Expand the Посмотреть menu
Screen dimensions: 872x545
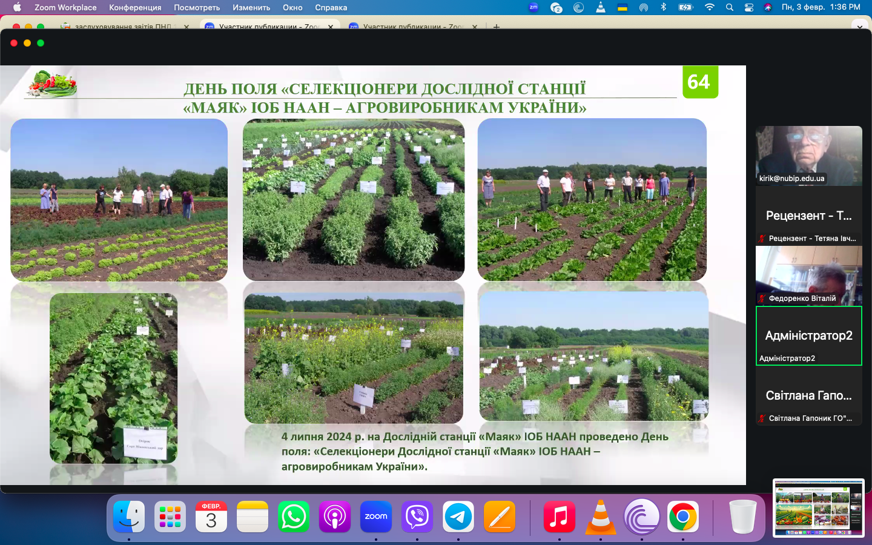(197, 7)
